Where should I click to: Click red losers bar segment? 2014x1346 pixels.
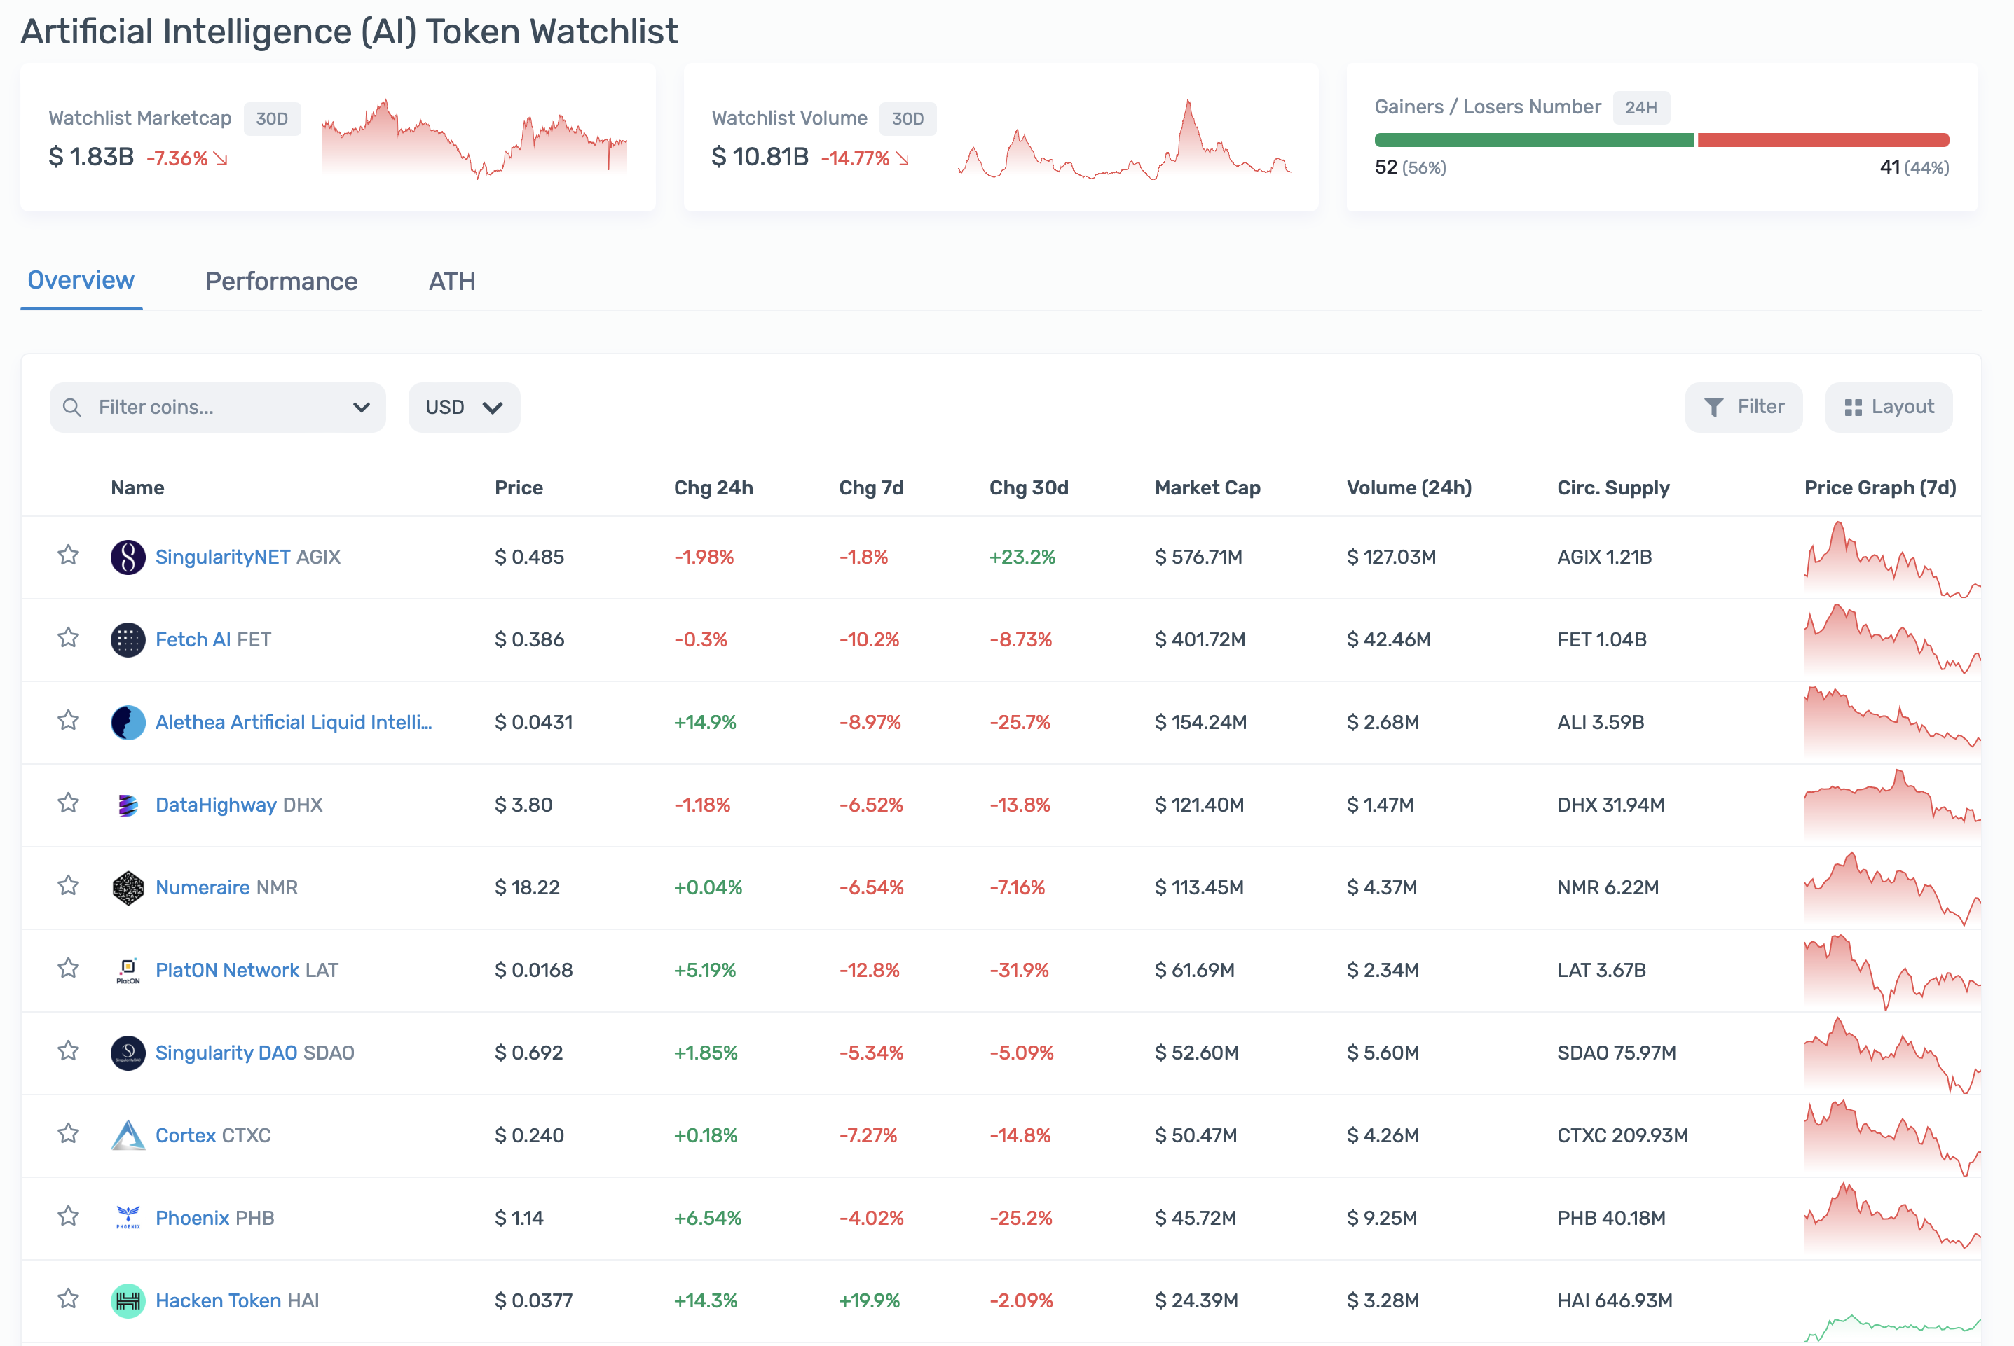(x=1823, y=140)
